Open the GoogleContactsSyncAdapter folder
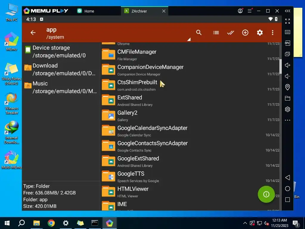The height and width of the screenshot is (229, 305). click(191, 146)
